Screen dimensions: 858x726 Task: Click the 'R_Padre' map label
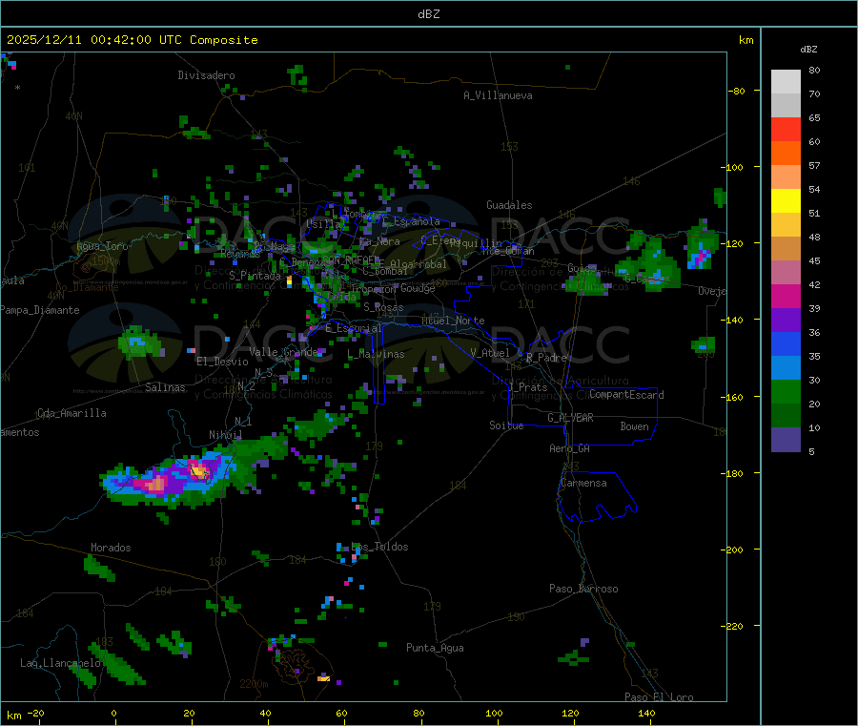click(546, 358)
